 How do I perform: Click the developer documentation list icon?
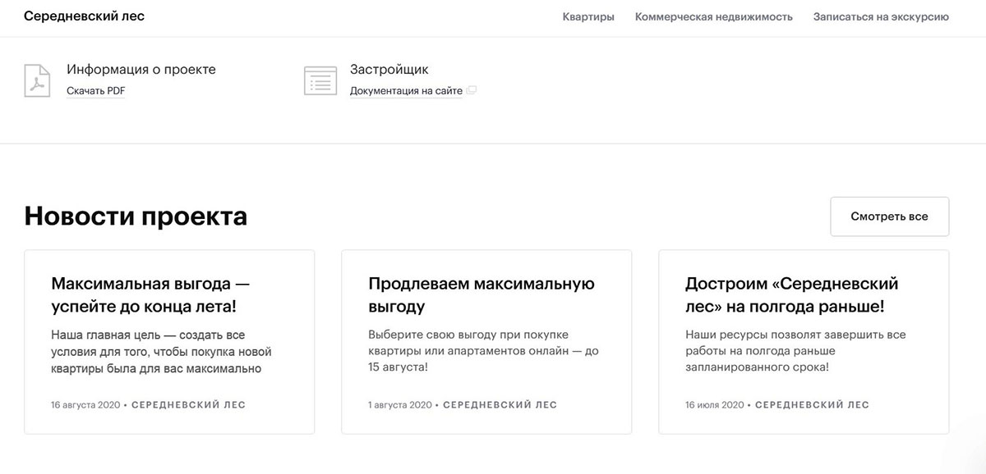[x=320, y=81]
